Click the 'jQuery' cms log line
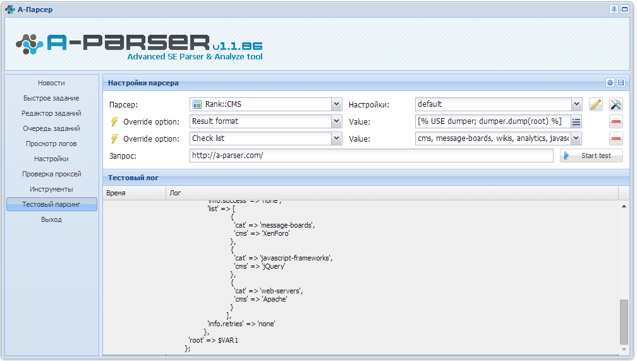The image size is (637, 361). tap(260, 266)
